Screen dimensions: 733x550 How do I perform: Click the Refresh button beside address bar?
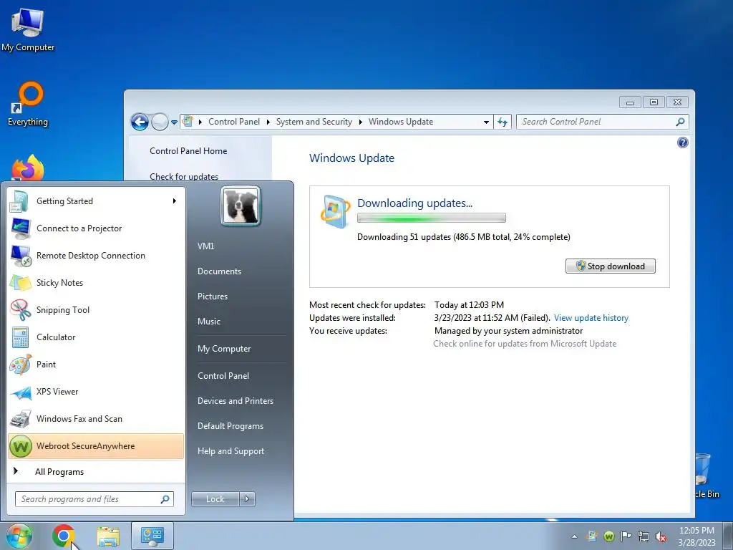(503, 122)
